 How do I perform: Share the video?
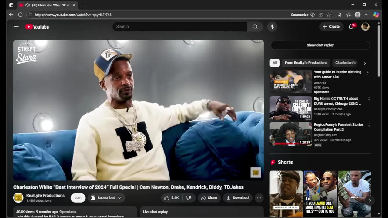pyautogui.click(x=209, y=198)
